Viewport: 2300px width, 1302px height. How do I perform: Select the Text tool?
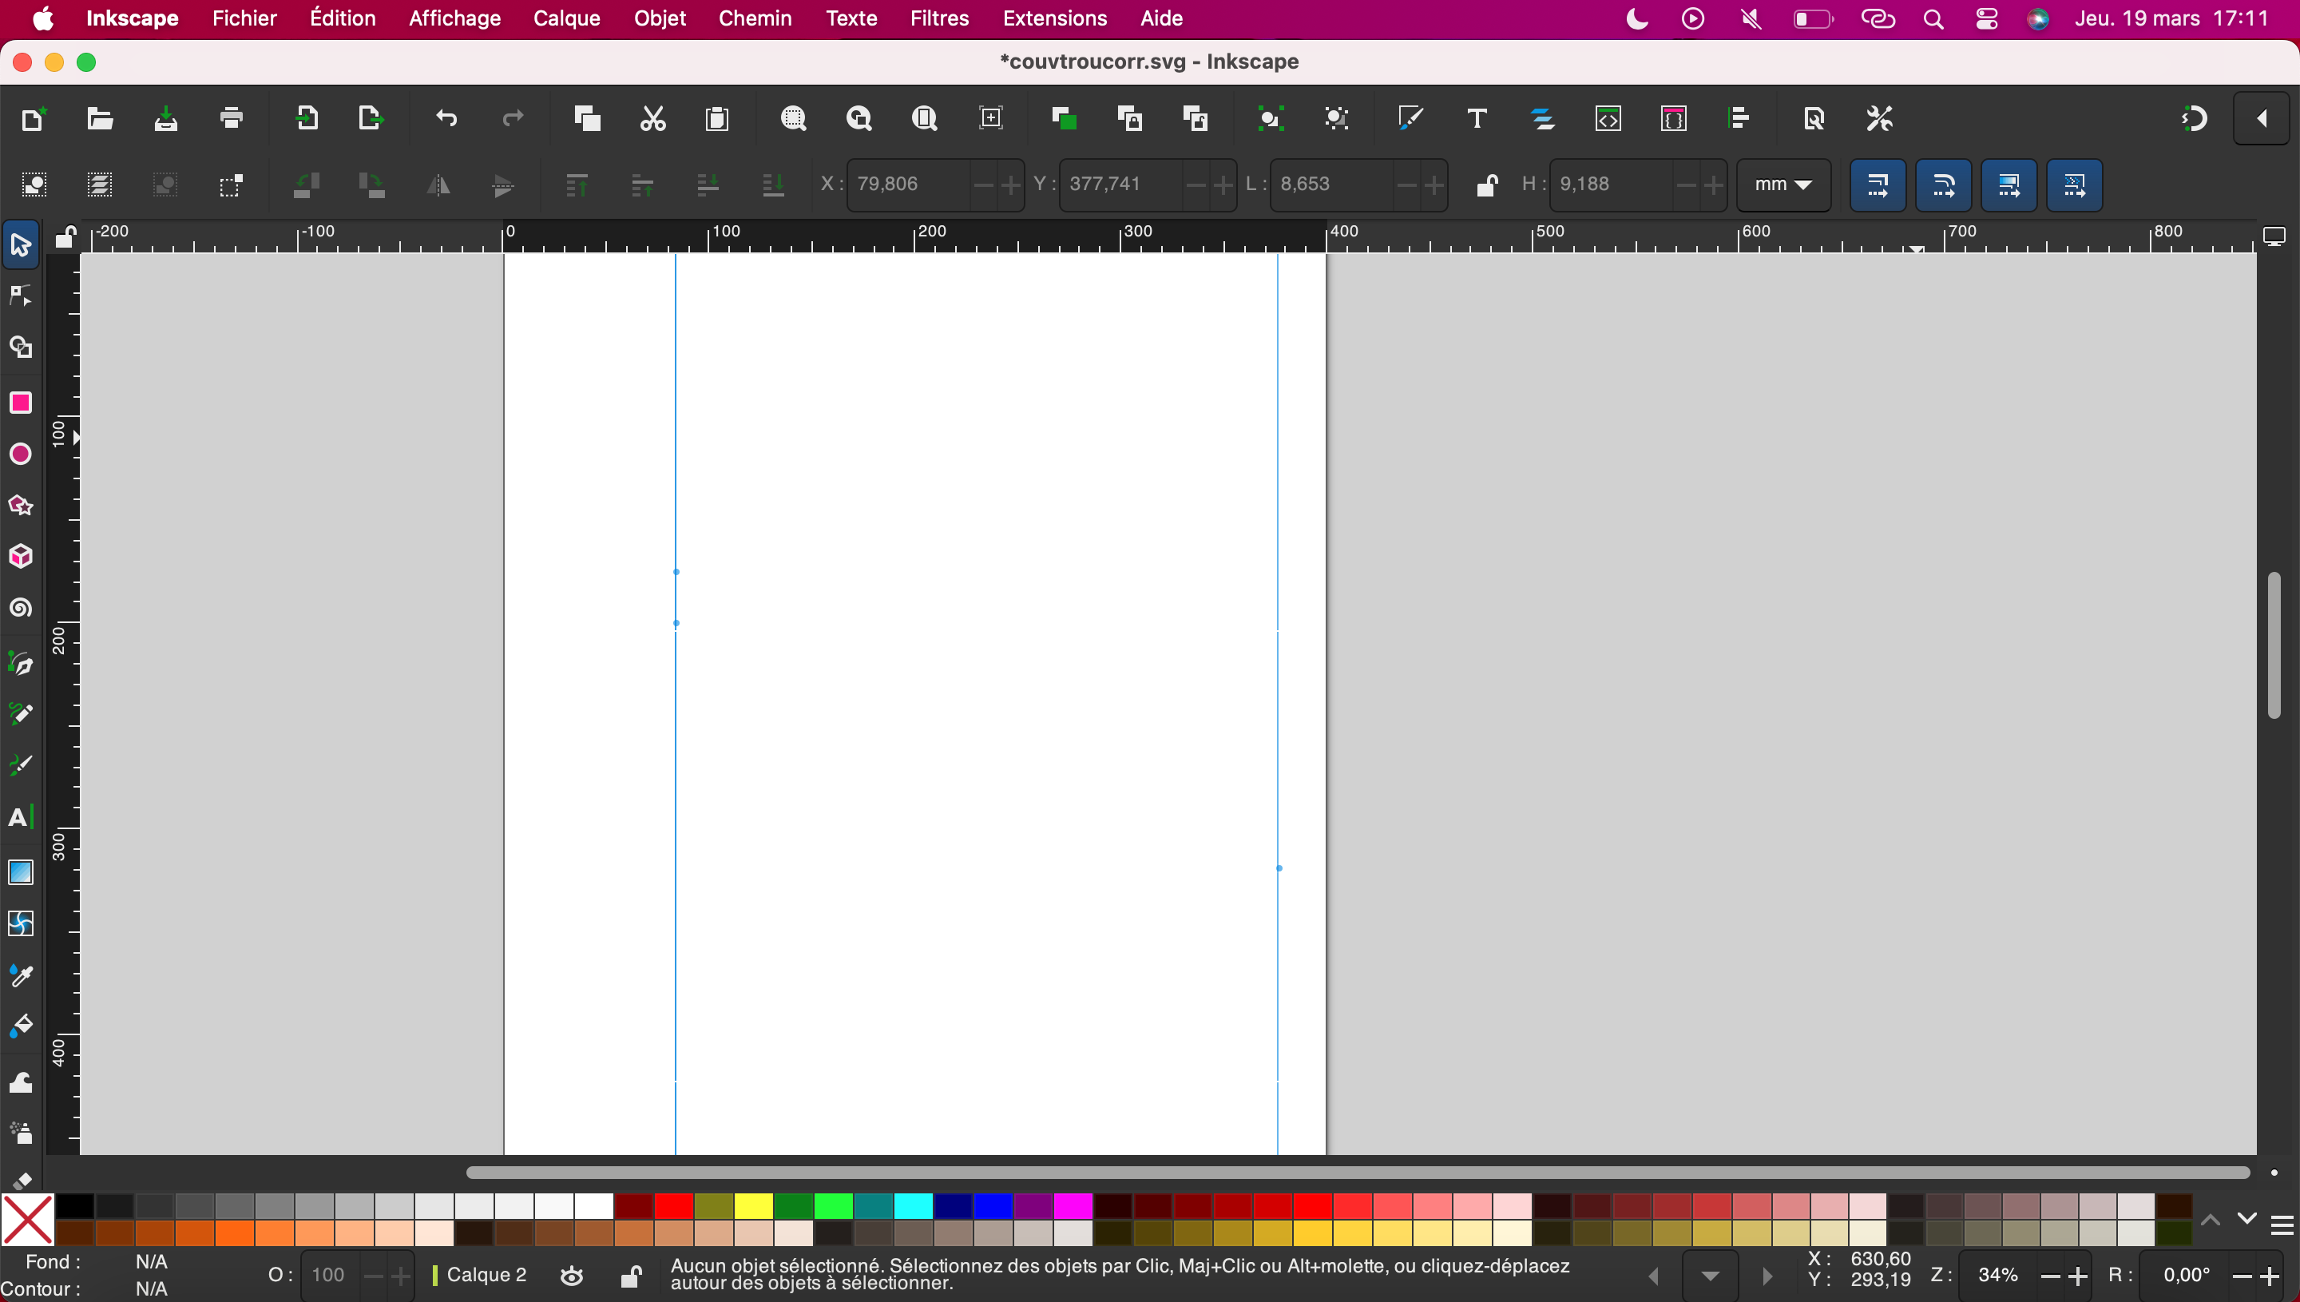point(20,816)
